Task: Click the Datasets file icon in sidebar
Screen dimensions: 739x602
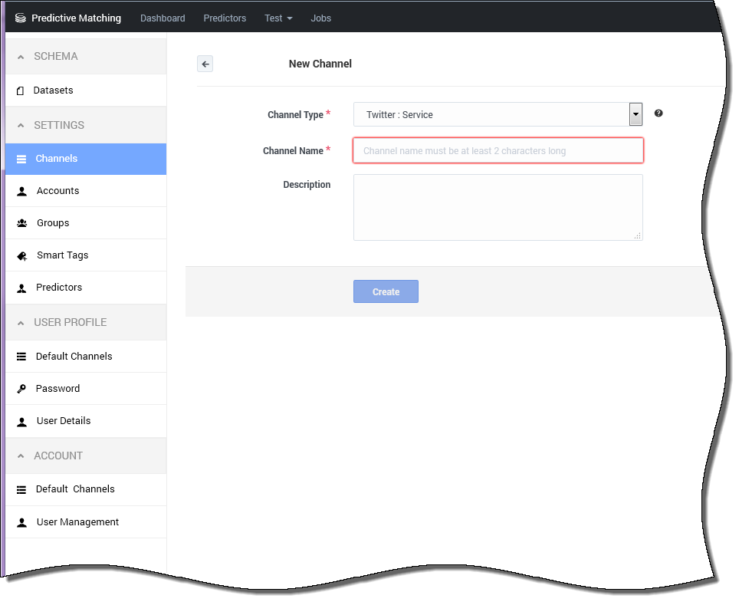Action: [21, 90]
